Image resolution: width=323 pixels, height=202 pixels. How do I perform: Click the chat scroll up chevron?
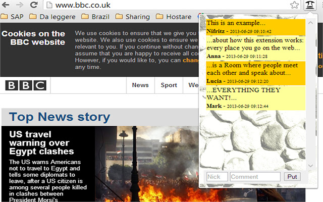(310, 23)
